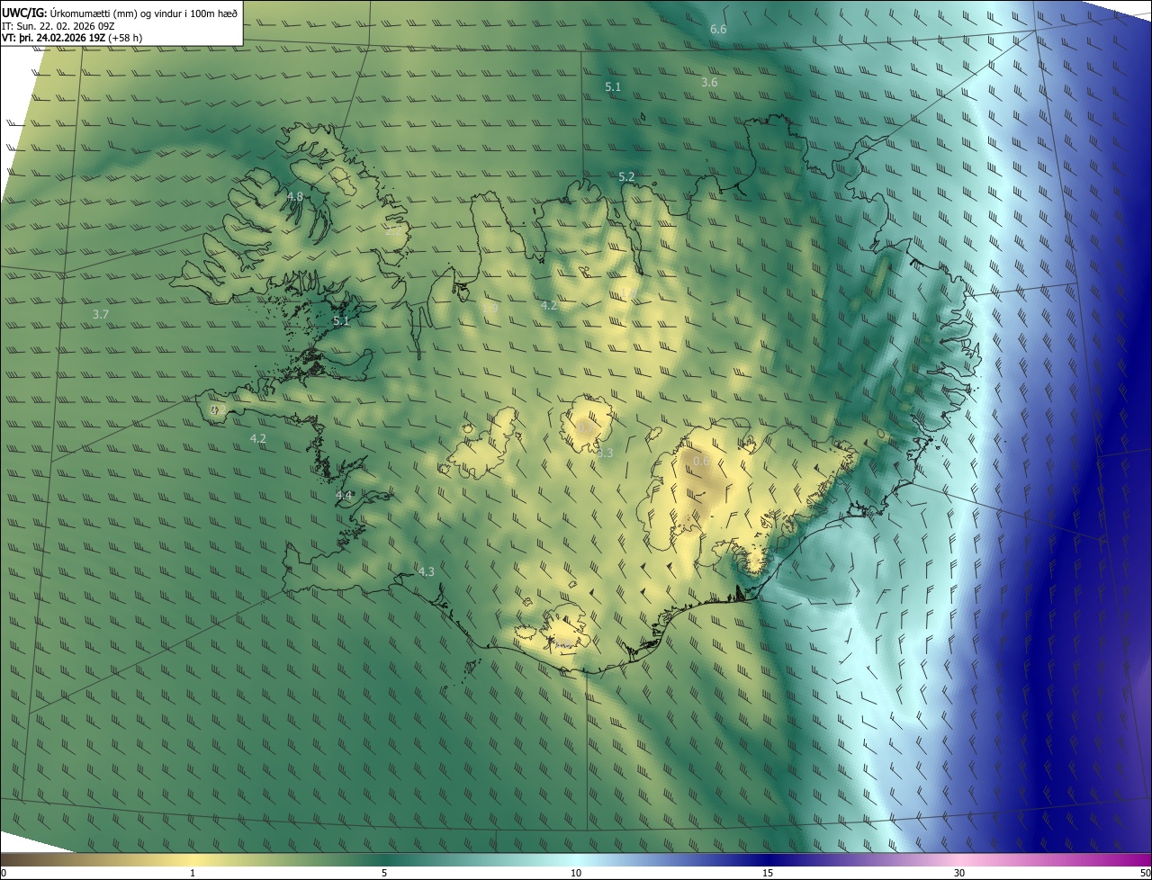1152x880 pixels.
Task: Click the 5.1 value beside the 3.6 label
Action: (x=613, y=86)
